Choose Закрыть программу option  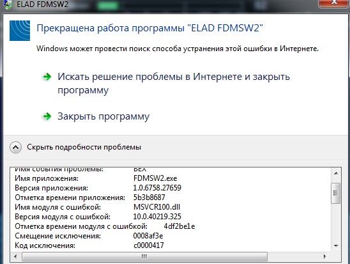(103, 116)
